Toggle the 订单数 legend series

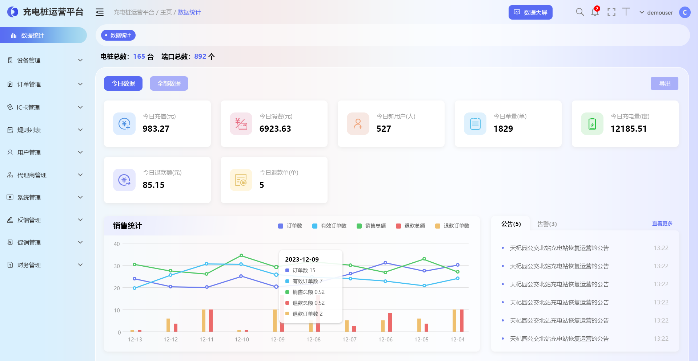[290, 226]
